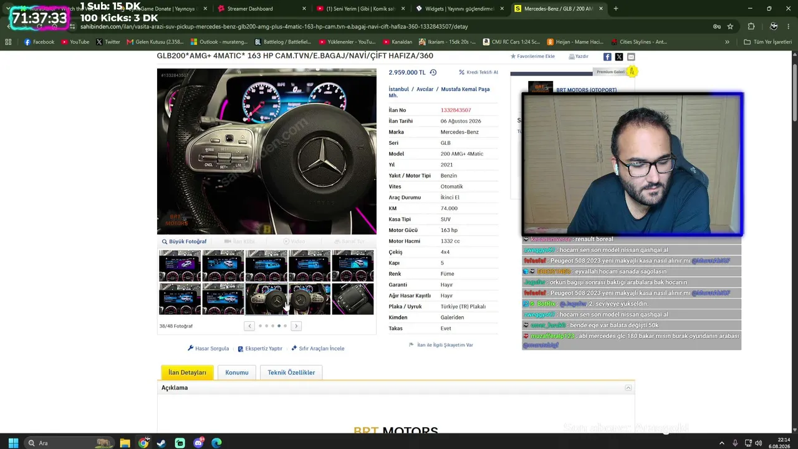This screenshot has height=449, width=798.
Task: Open Discord from the taskbar
Action: [x=198, y=443]
